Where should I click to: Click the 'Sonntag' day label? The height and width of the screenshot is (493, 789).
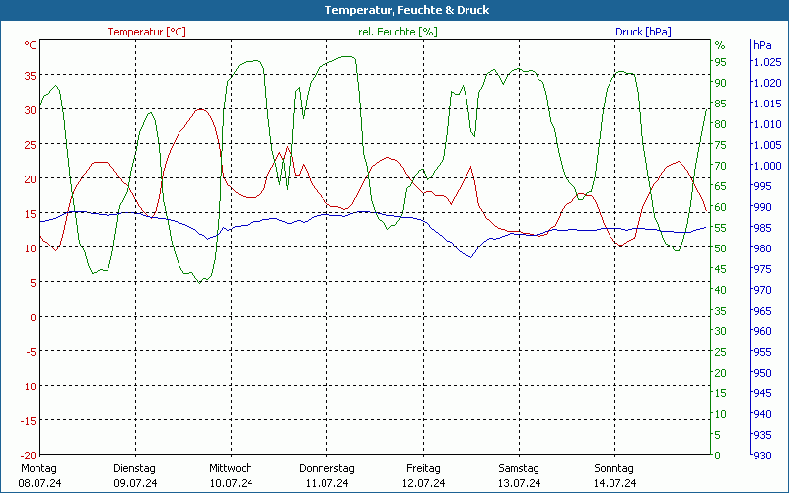613,468
